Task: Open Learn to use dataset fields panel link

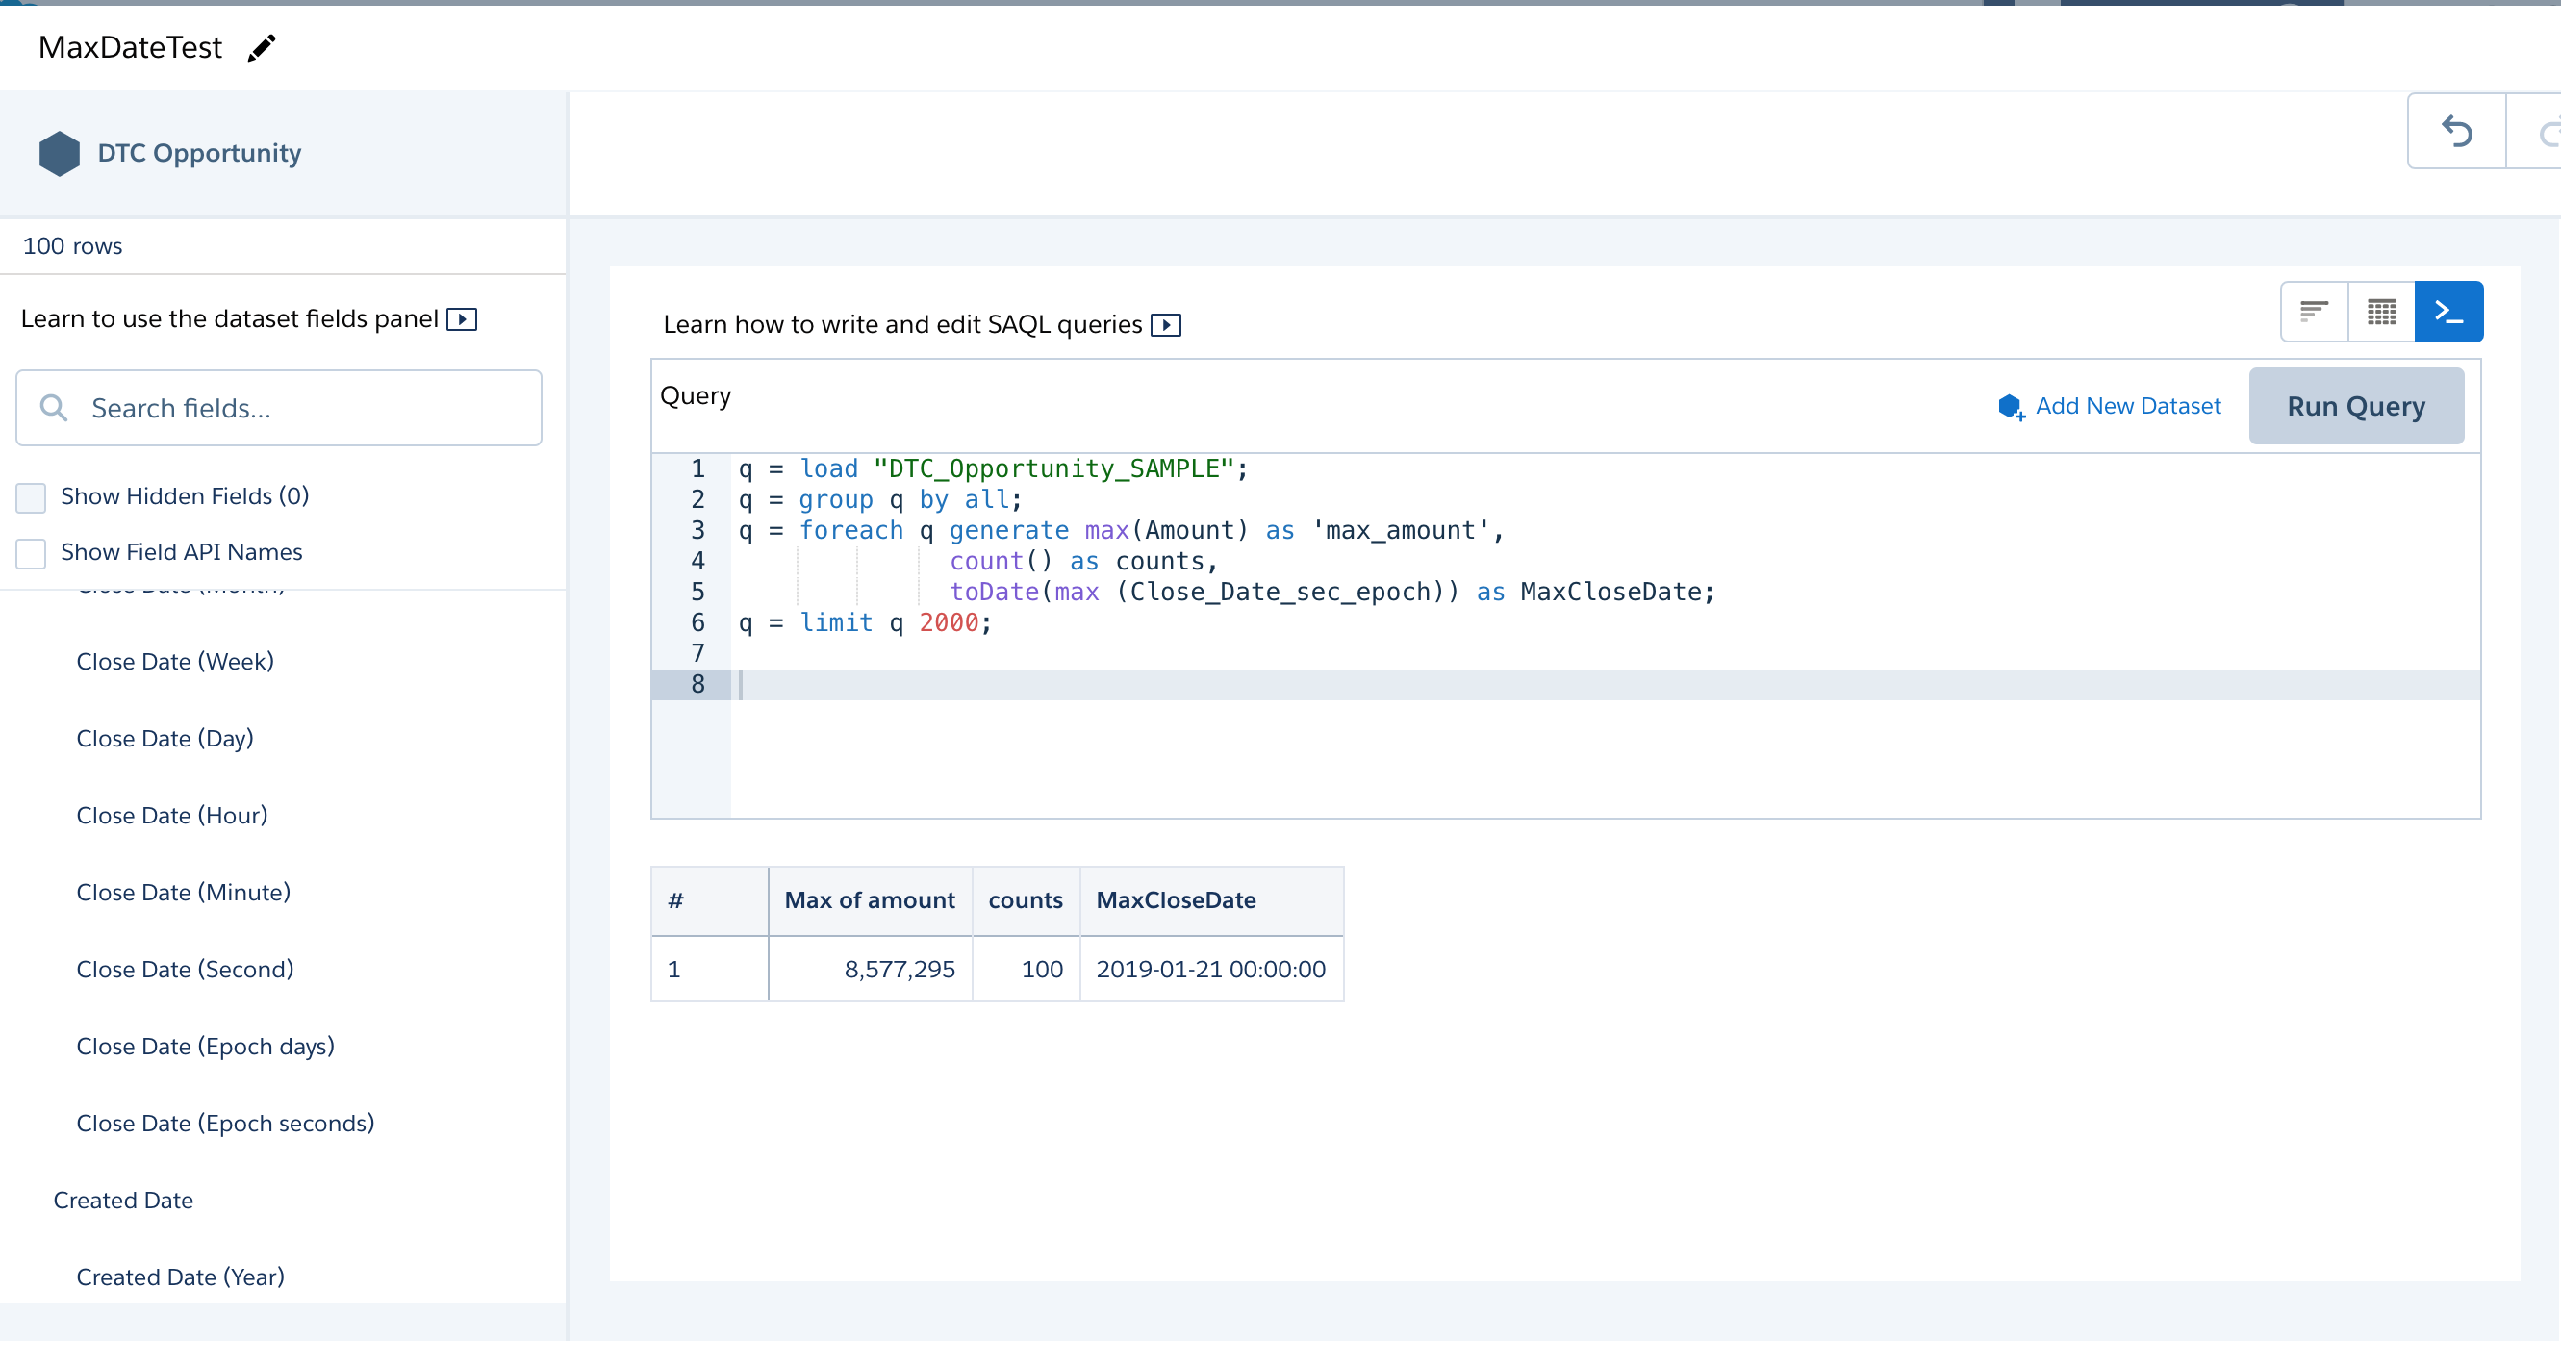Action: click(230, 318)
